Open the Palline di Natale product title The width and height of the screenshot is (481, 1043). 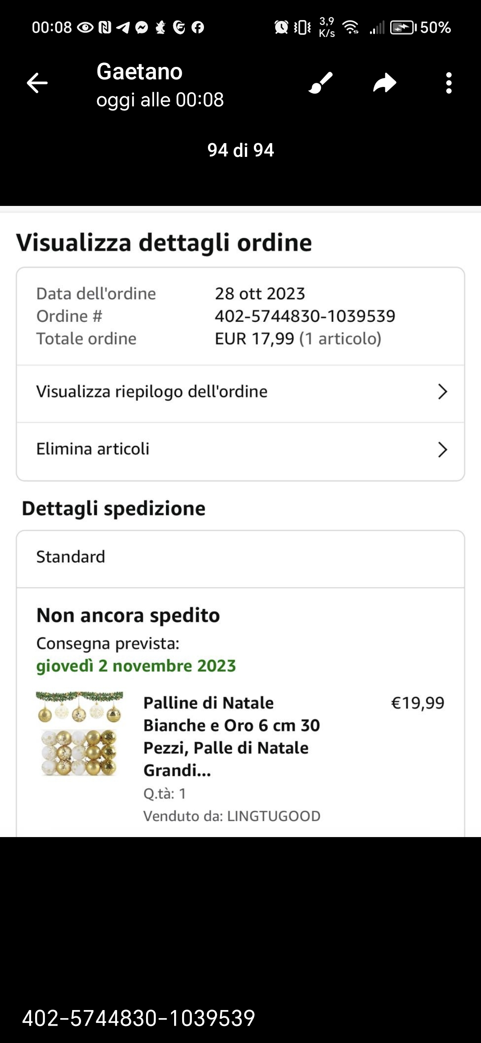(232, 736)
